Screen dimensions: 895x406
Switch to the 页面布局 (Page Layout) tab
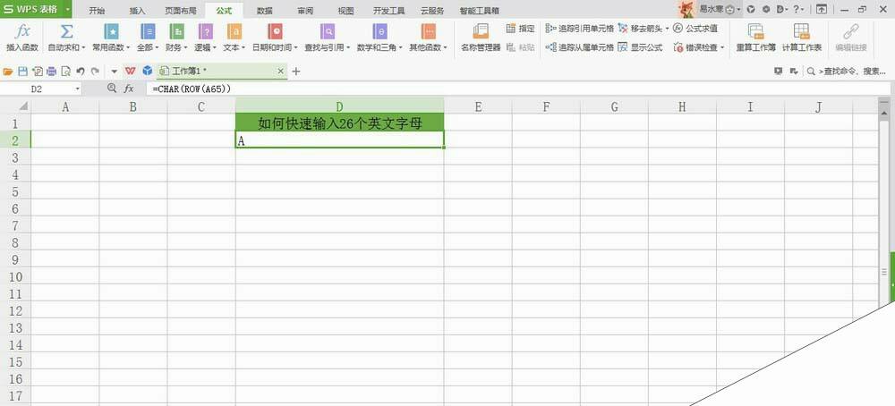click(x=181, y=10)
